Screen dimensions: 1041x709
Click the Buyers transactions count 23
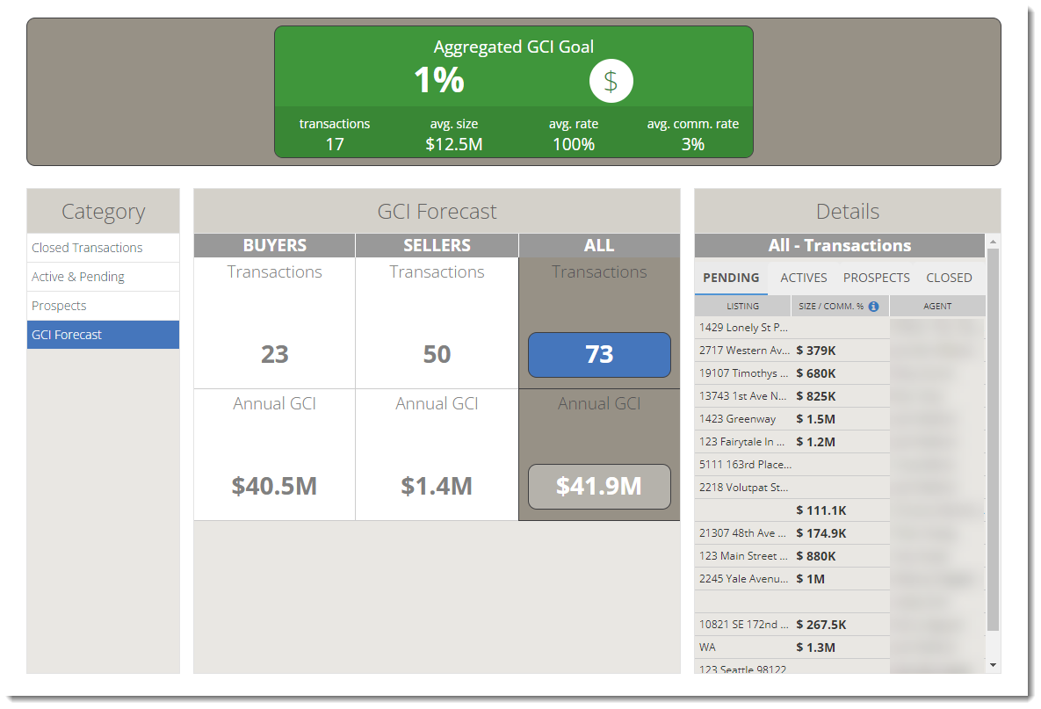(274, 354)
